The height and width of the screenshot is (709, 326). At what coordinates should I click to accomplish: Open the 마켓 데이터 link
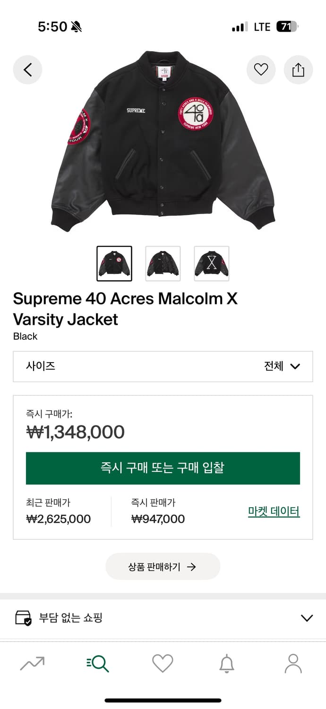[274, 511]
